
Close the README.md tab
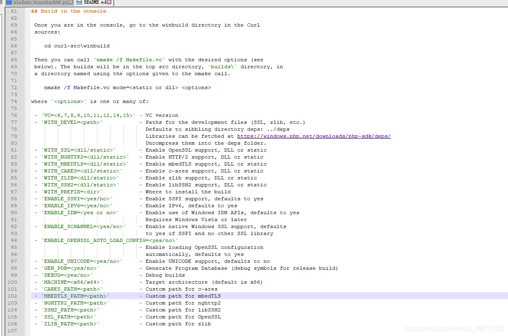(x=110, y=2)
